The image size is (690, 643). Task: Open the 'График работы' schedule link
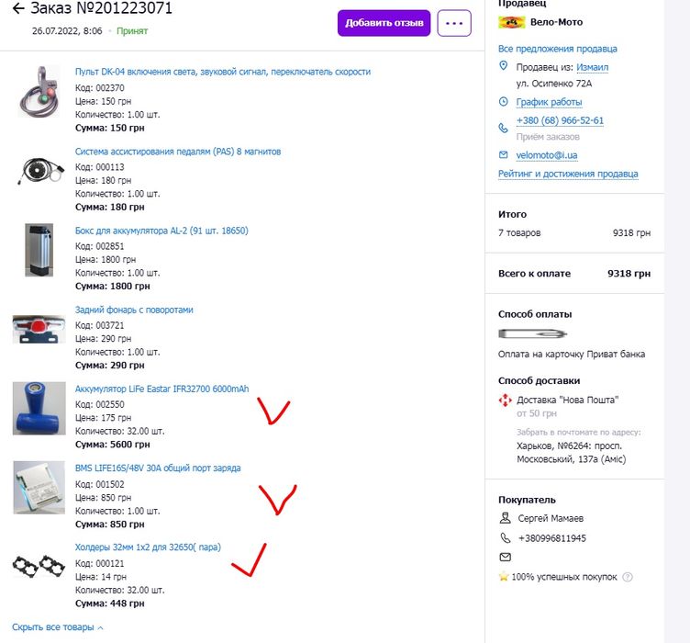pos(549,102)
